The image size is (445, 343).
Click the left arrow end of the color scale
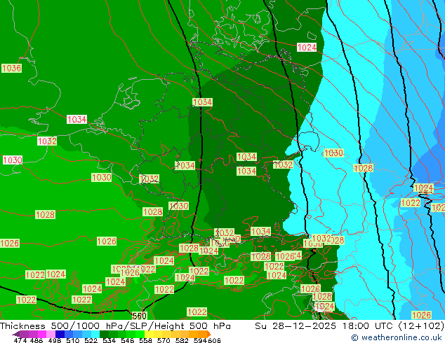(x=15, y=335)
